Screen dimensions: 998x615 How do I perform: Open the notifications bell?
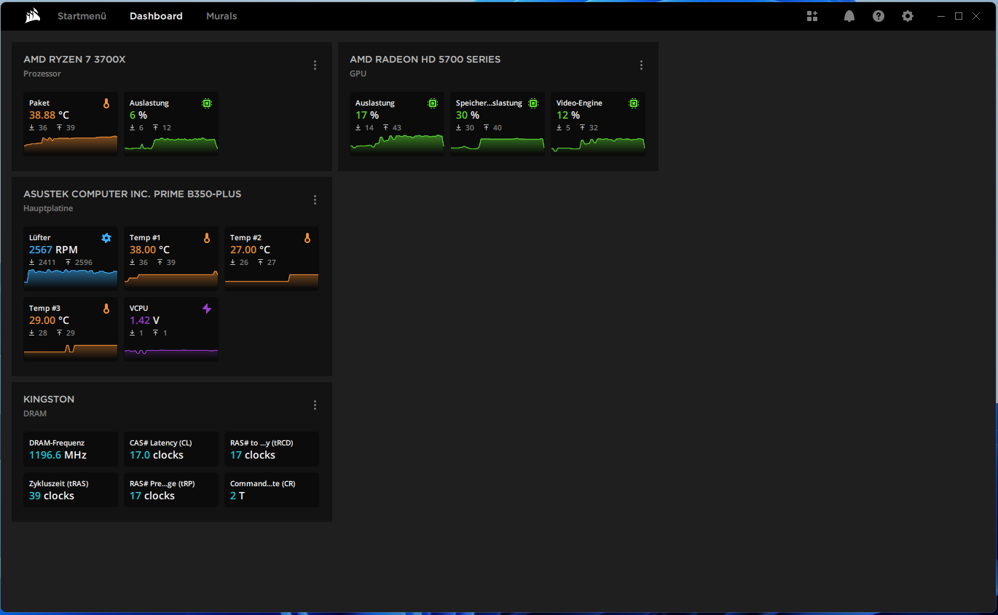(x=849, y=16)
